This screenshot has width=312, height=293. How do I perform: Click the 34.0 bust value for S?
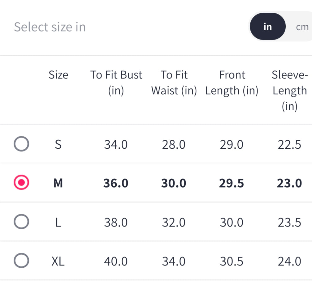[x=116, y=145]
